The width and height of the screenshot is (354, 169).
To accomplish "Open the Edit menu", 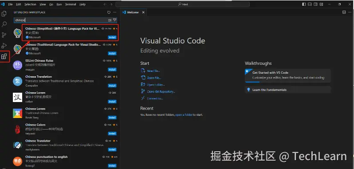I will (19, 4).
